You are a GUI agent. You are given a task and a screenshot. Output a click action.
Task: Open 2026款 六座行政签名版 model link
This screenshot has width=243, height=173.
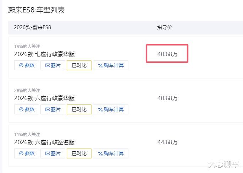pos(44,142)
